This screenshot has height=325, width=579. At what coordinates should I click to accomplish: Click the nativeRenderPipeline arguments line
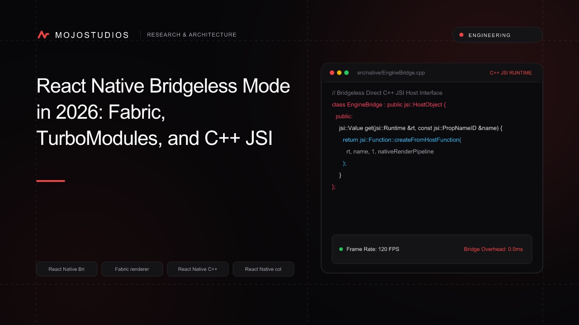[390, 152]
